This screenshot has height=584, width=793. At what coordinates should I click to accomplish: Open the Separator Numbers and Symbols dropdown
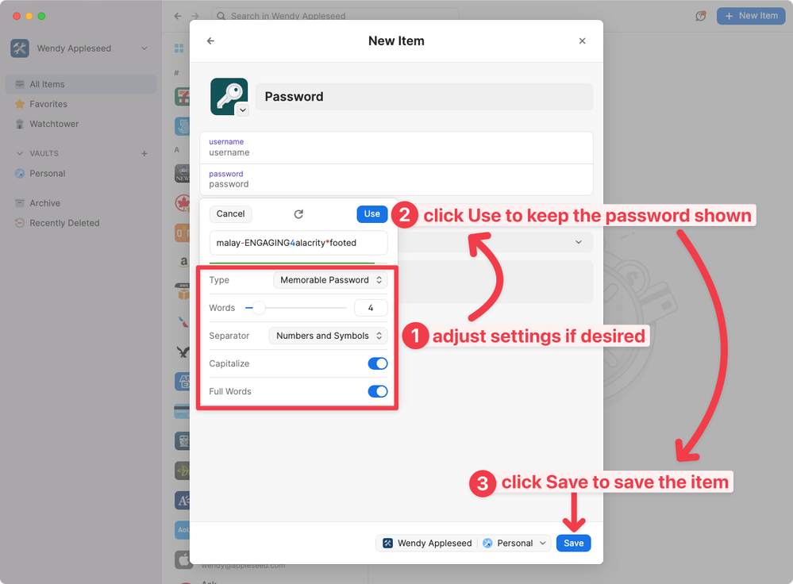pos(329,336)
